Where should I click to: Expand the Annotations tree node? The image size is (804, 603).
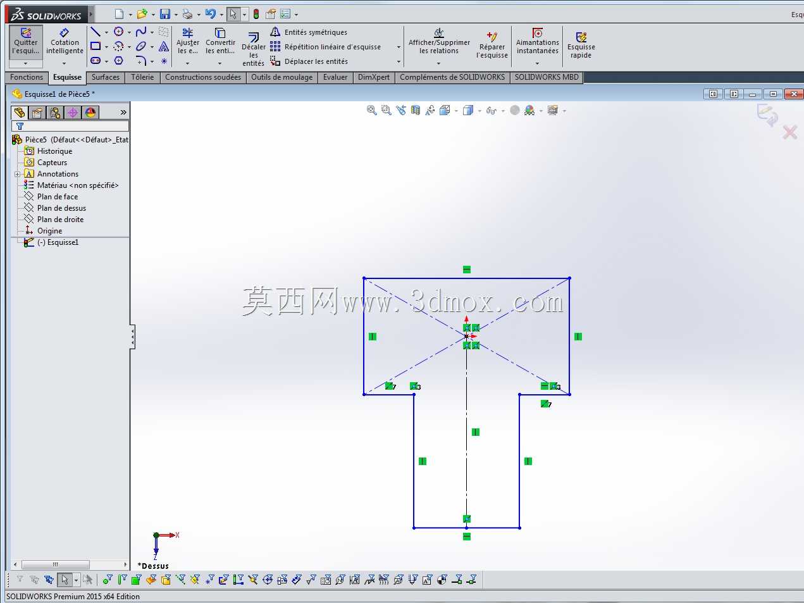(17, 174)
